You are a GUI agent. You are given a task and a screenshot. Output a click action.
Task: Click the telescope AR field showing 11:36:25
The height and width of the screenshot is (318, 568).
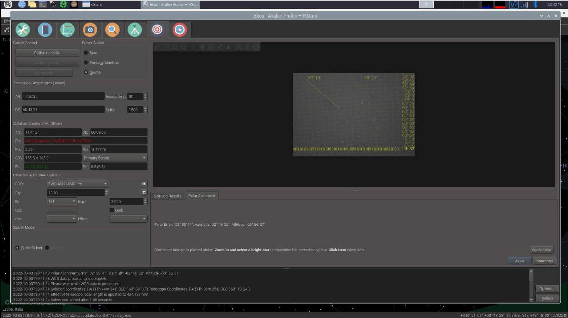(x=63, y=96)
